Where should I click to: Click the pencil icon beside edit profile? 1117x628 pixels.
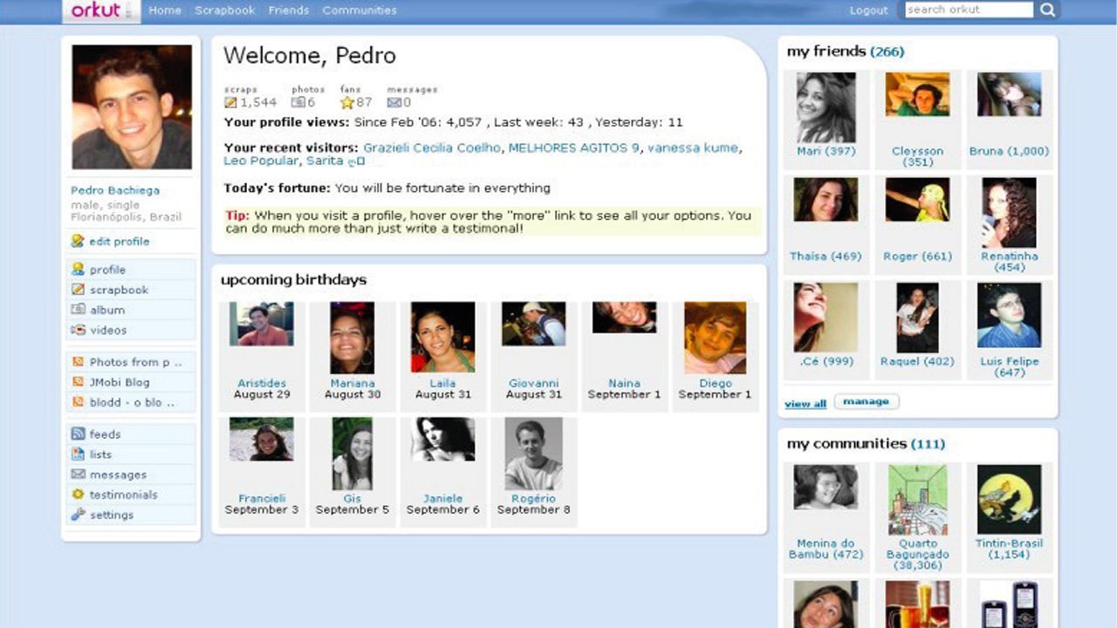[x=78, y=242]
